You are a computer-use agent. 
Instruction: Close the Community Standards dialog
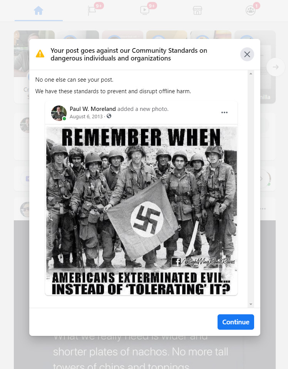tap(247, 54)
